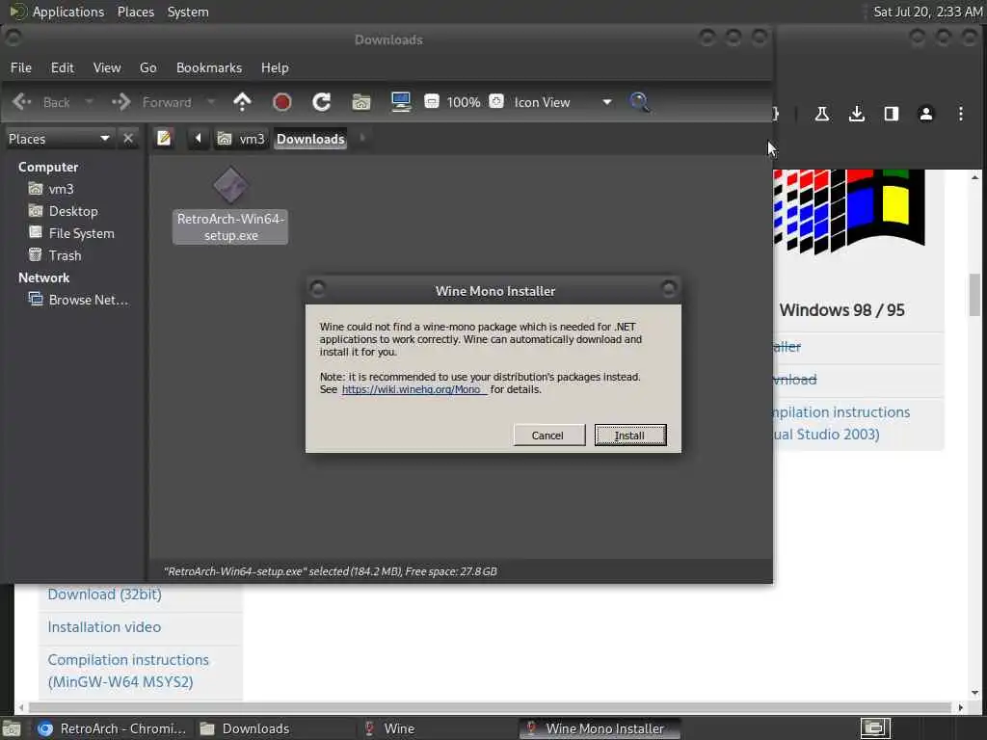The image size is (987, 740).
Task: Expand the Places sidebar selector dropdown
Action: [59, 139]
